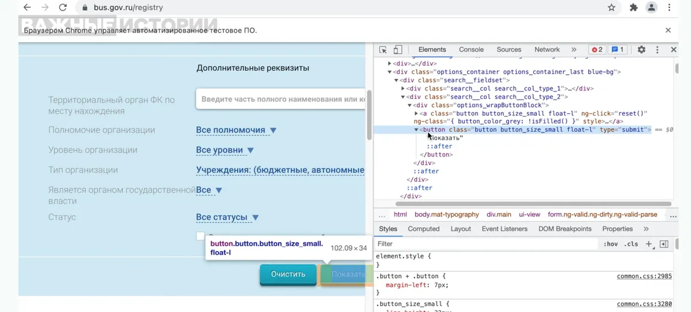This screenshot has width=691, height=312.
Task: Collapse the search__col_type_2 div node
Action: (x=403, y=97)
